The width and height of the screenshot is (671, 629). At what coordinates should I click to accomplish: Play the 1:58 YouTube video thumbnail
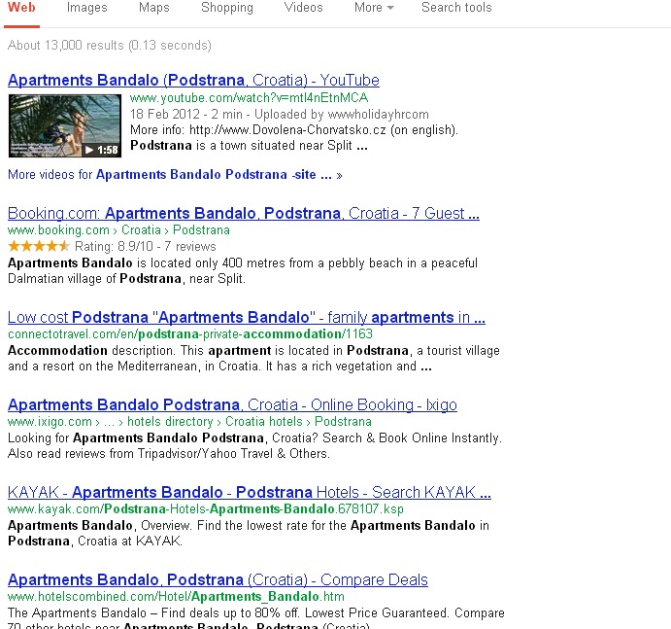click(65, 125)
